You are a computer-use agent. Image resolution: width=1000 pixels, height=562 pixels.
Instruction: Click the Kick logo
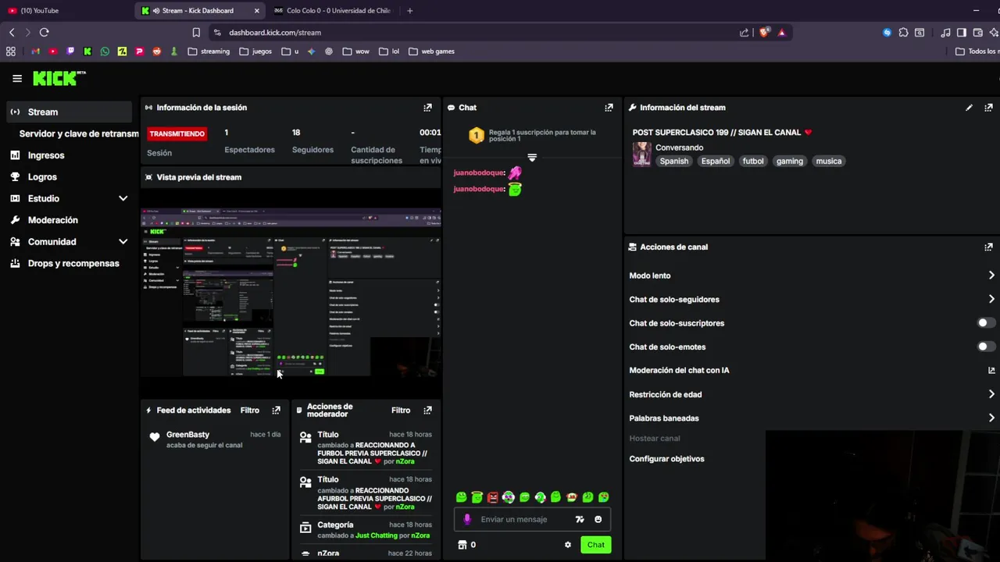[x=59, y=78]
